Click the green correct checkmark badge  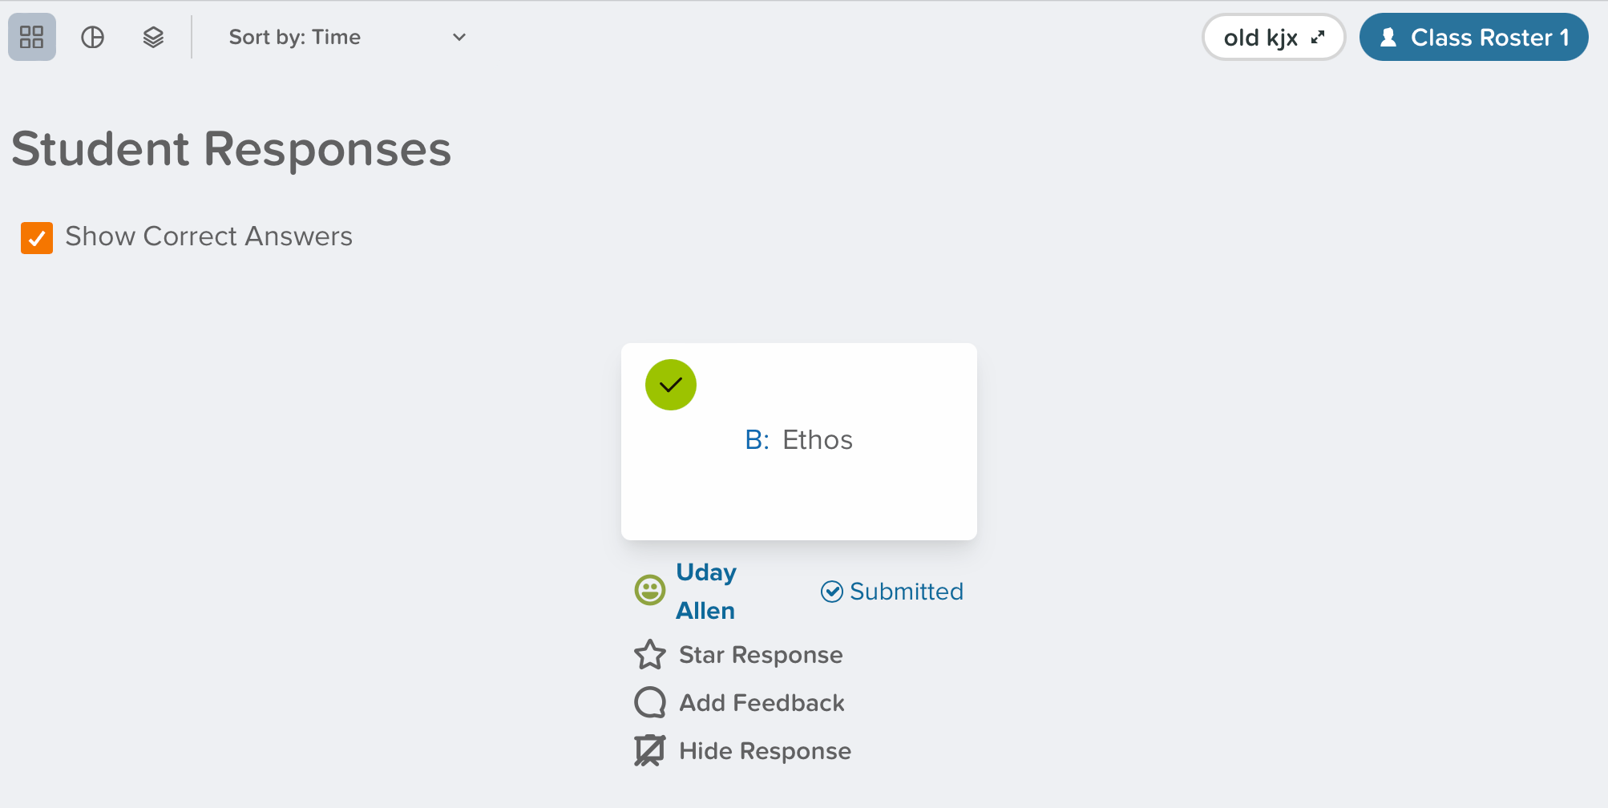(671, 385)
